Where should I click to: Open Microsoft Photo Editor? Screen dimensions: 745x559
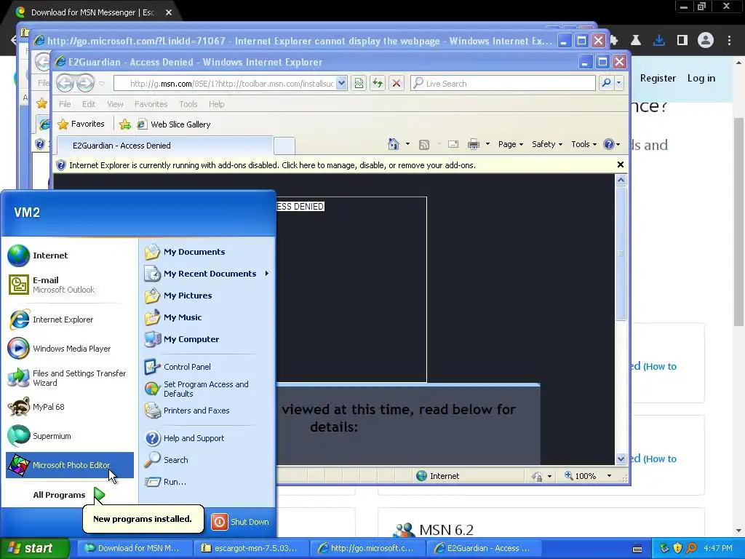pyautogui.click(x=69, y=465)
